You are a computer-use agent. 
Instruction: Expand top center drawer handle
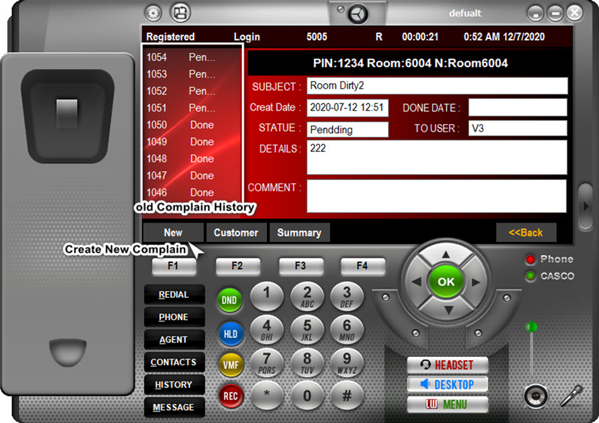point(358,13)
